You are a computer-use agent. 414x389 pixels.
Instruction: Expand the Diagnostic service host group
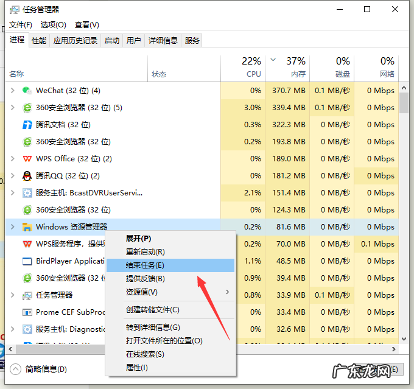pos(12,329)
